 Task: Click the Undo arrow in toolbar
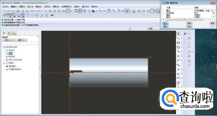pyautogui.click(x=32, y=11)
